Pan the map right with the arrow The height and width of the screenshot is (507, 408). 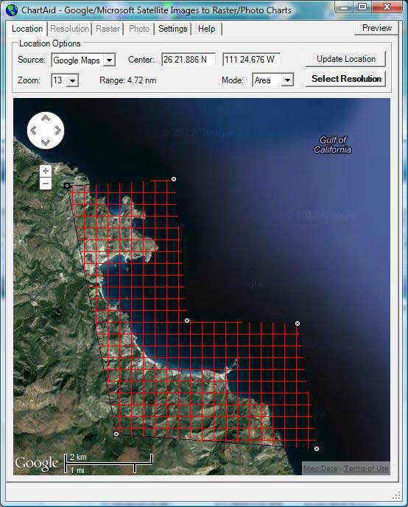point(58,130)
